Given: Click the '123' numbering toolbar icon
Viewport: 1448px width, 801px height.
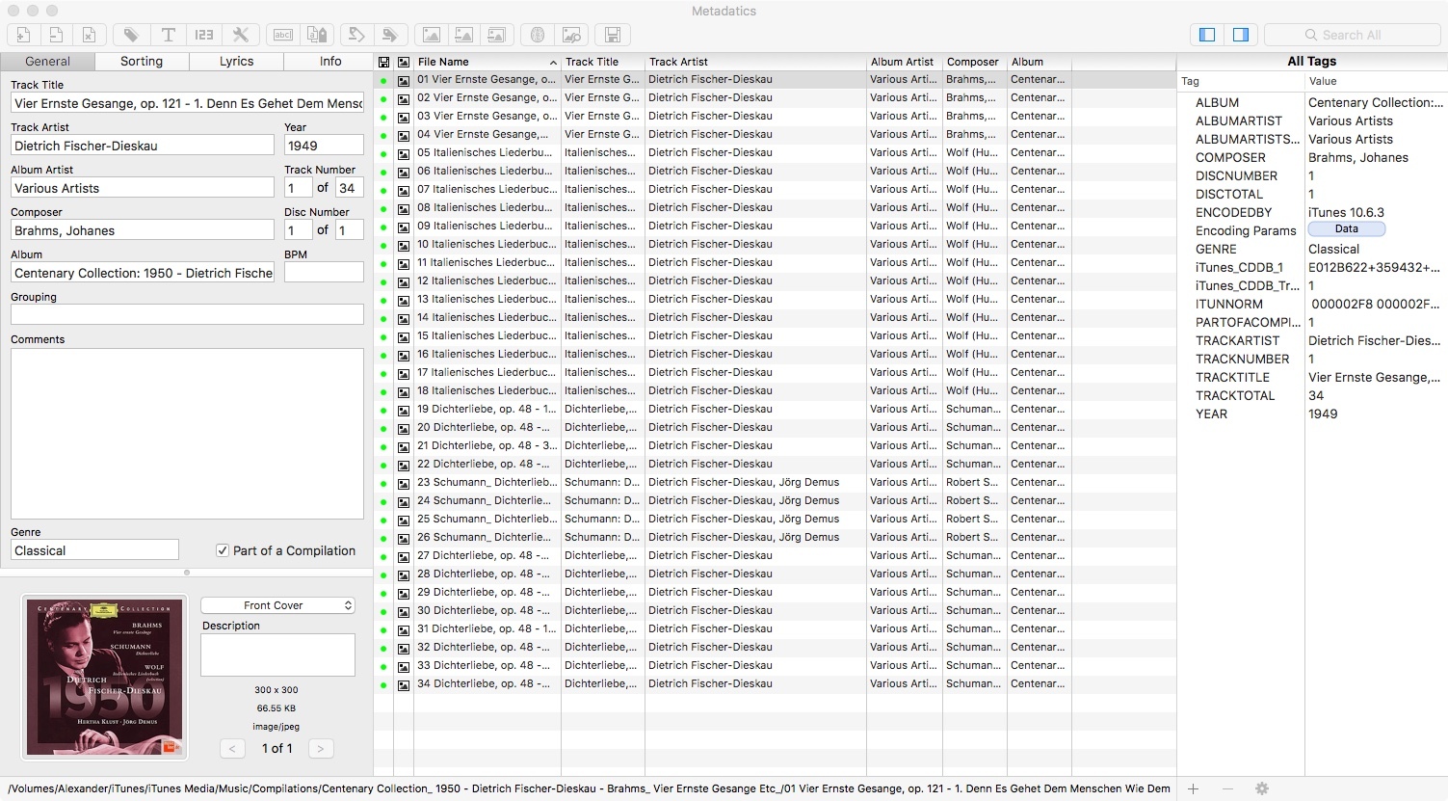Looking at the screenshot, I should [204, 35].
